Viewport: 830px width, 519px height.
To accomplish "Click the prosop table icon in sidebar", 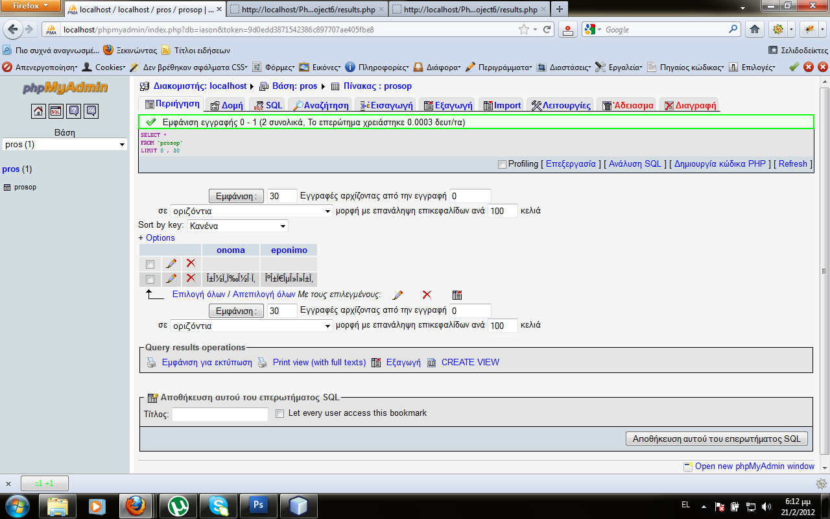I will coord(7,187).
